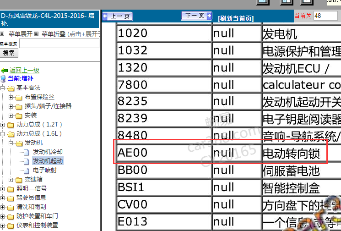Select table cell with code 1320
Viewport: 341px width, 231px height.
coord(164,68)
